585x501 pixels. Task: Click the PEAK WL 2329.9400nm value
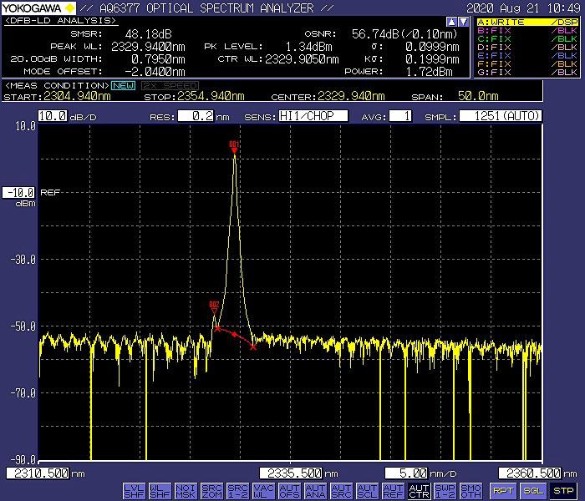click(x=148, y=47)
